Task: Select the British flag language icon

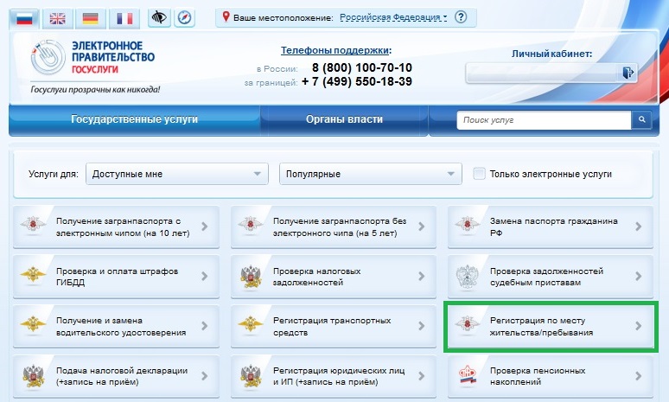Action: pos(59,17)
